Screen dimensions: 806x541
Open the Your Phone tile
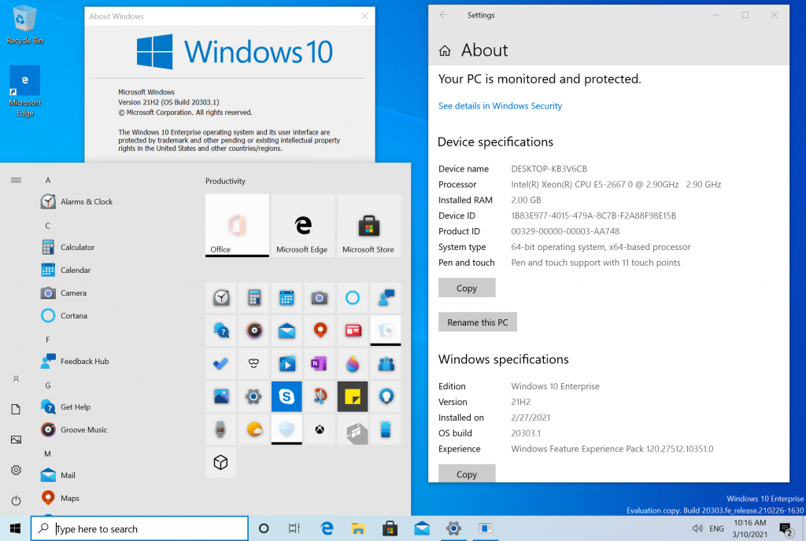[386, 429]
